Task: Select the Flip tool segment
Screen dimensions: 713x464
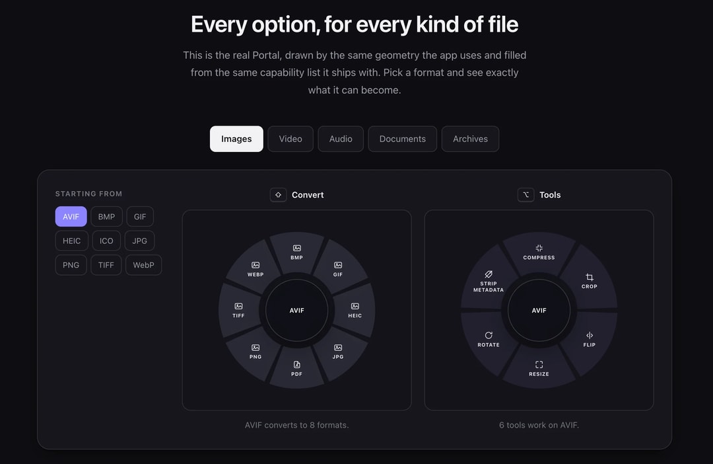Action: pos(590,339)
